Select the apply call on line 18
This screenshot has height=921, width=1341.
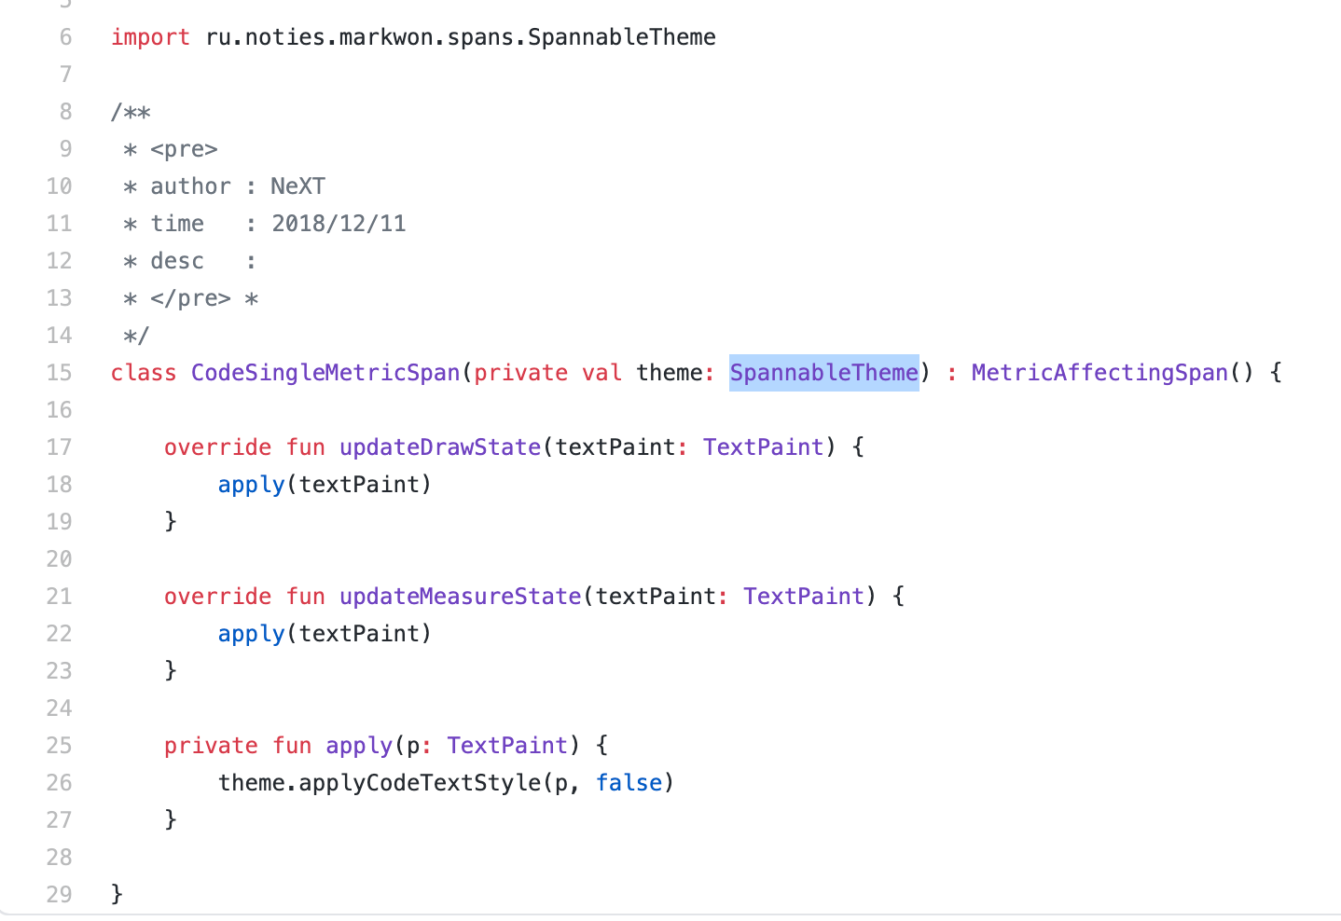point(251,484)
